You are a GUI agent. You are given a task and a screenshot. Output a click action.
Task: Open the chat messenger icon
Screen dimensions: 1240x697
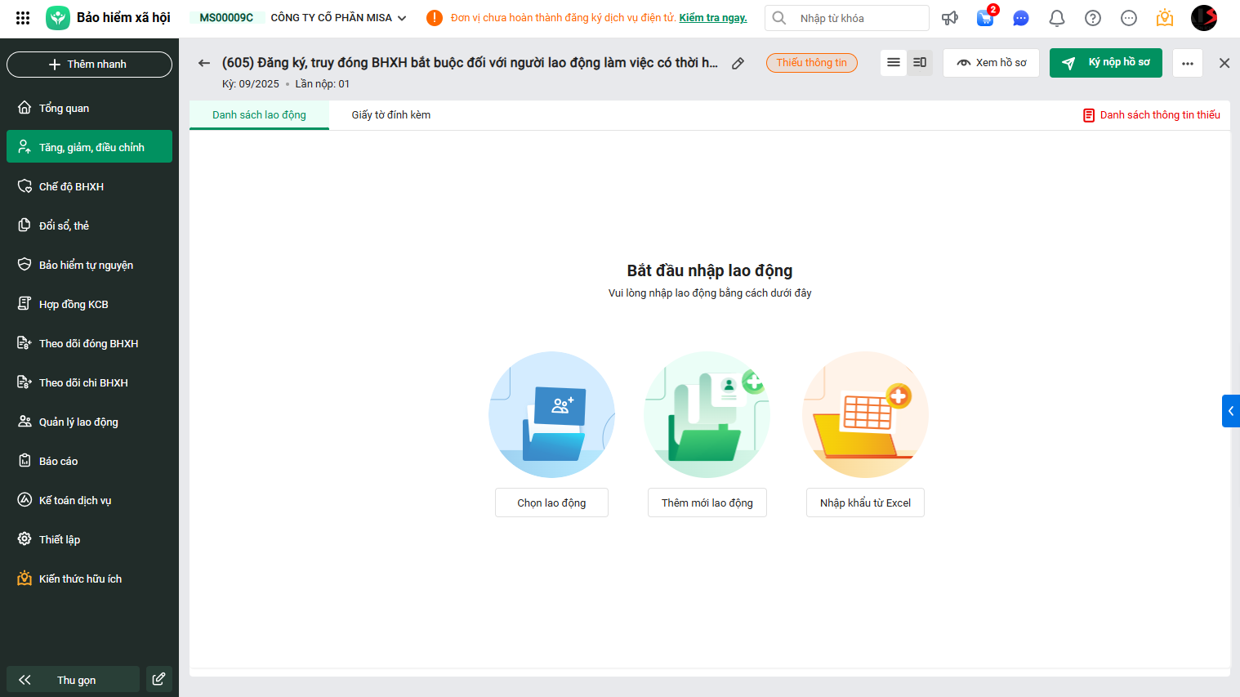click(x=1021, y=18)
